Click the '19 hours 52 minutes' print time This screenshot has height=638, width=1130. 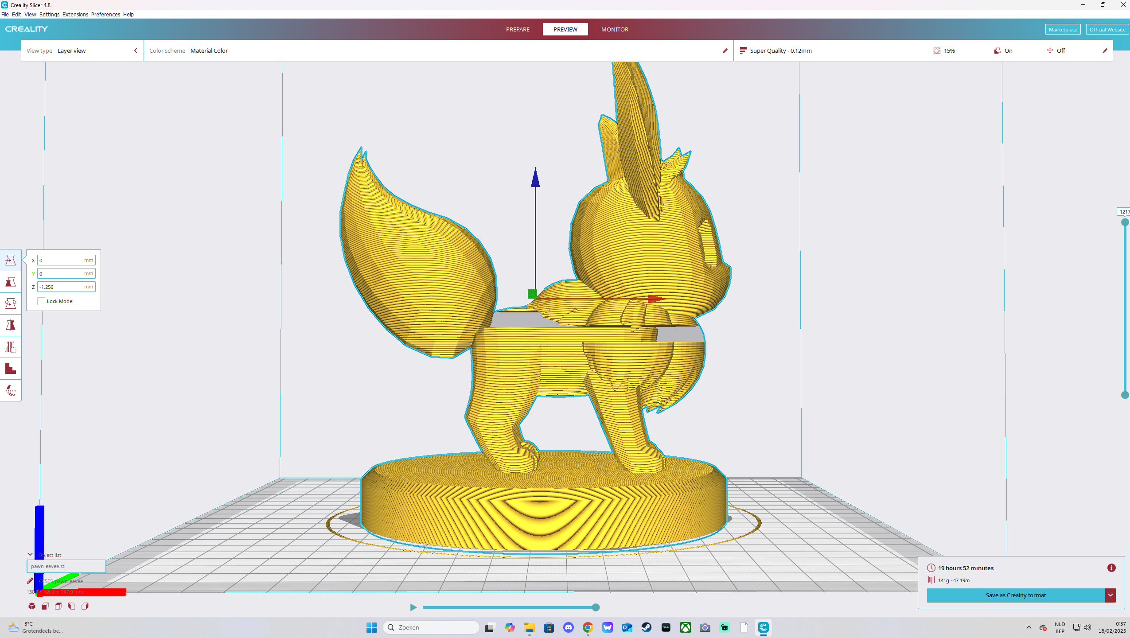966,568
